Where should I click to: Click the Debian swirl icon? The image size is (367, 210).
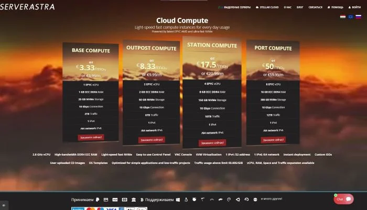click(229, 200)
